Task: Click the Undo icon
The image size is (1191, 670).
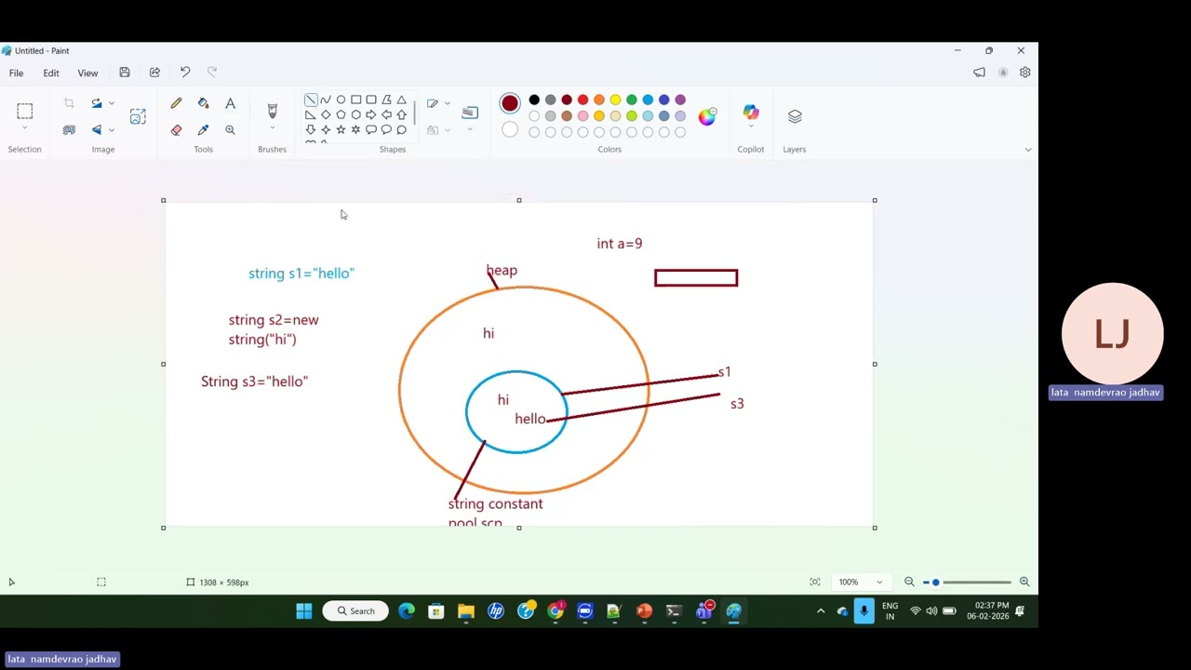Action: [185, 73]
